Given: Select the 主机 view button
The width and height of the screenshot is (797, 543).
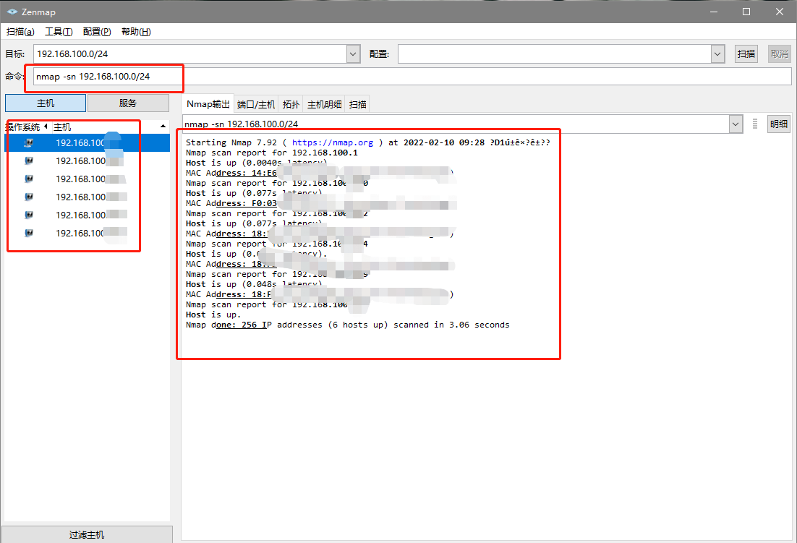Looking at the screenshot, I should point(45,103).
